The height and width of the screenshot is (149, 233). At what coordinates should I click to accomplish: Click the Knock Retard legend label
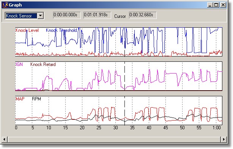point(43,64)
